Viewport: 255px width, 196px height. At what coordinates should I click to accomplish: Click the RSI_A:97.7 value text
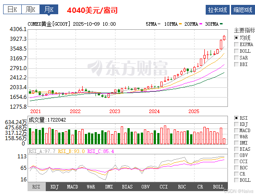coord(42,151)
